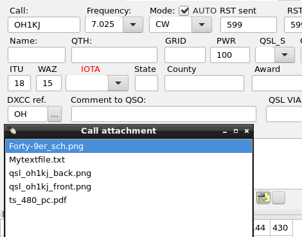Select qsl_oh1kj_back.png attachment
This screenshot has height=237, width=302.
click(x=129, y=173)
